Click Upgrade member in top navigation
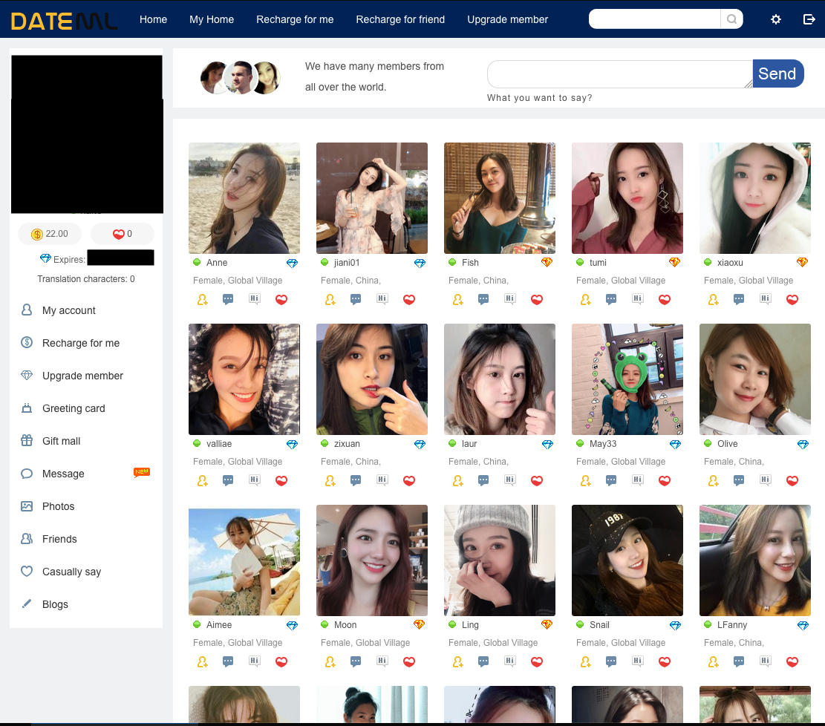Screen dimensions: 825x726 pos(508,19)
